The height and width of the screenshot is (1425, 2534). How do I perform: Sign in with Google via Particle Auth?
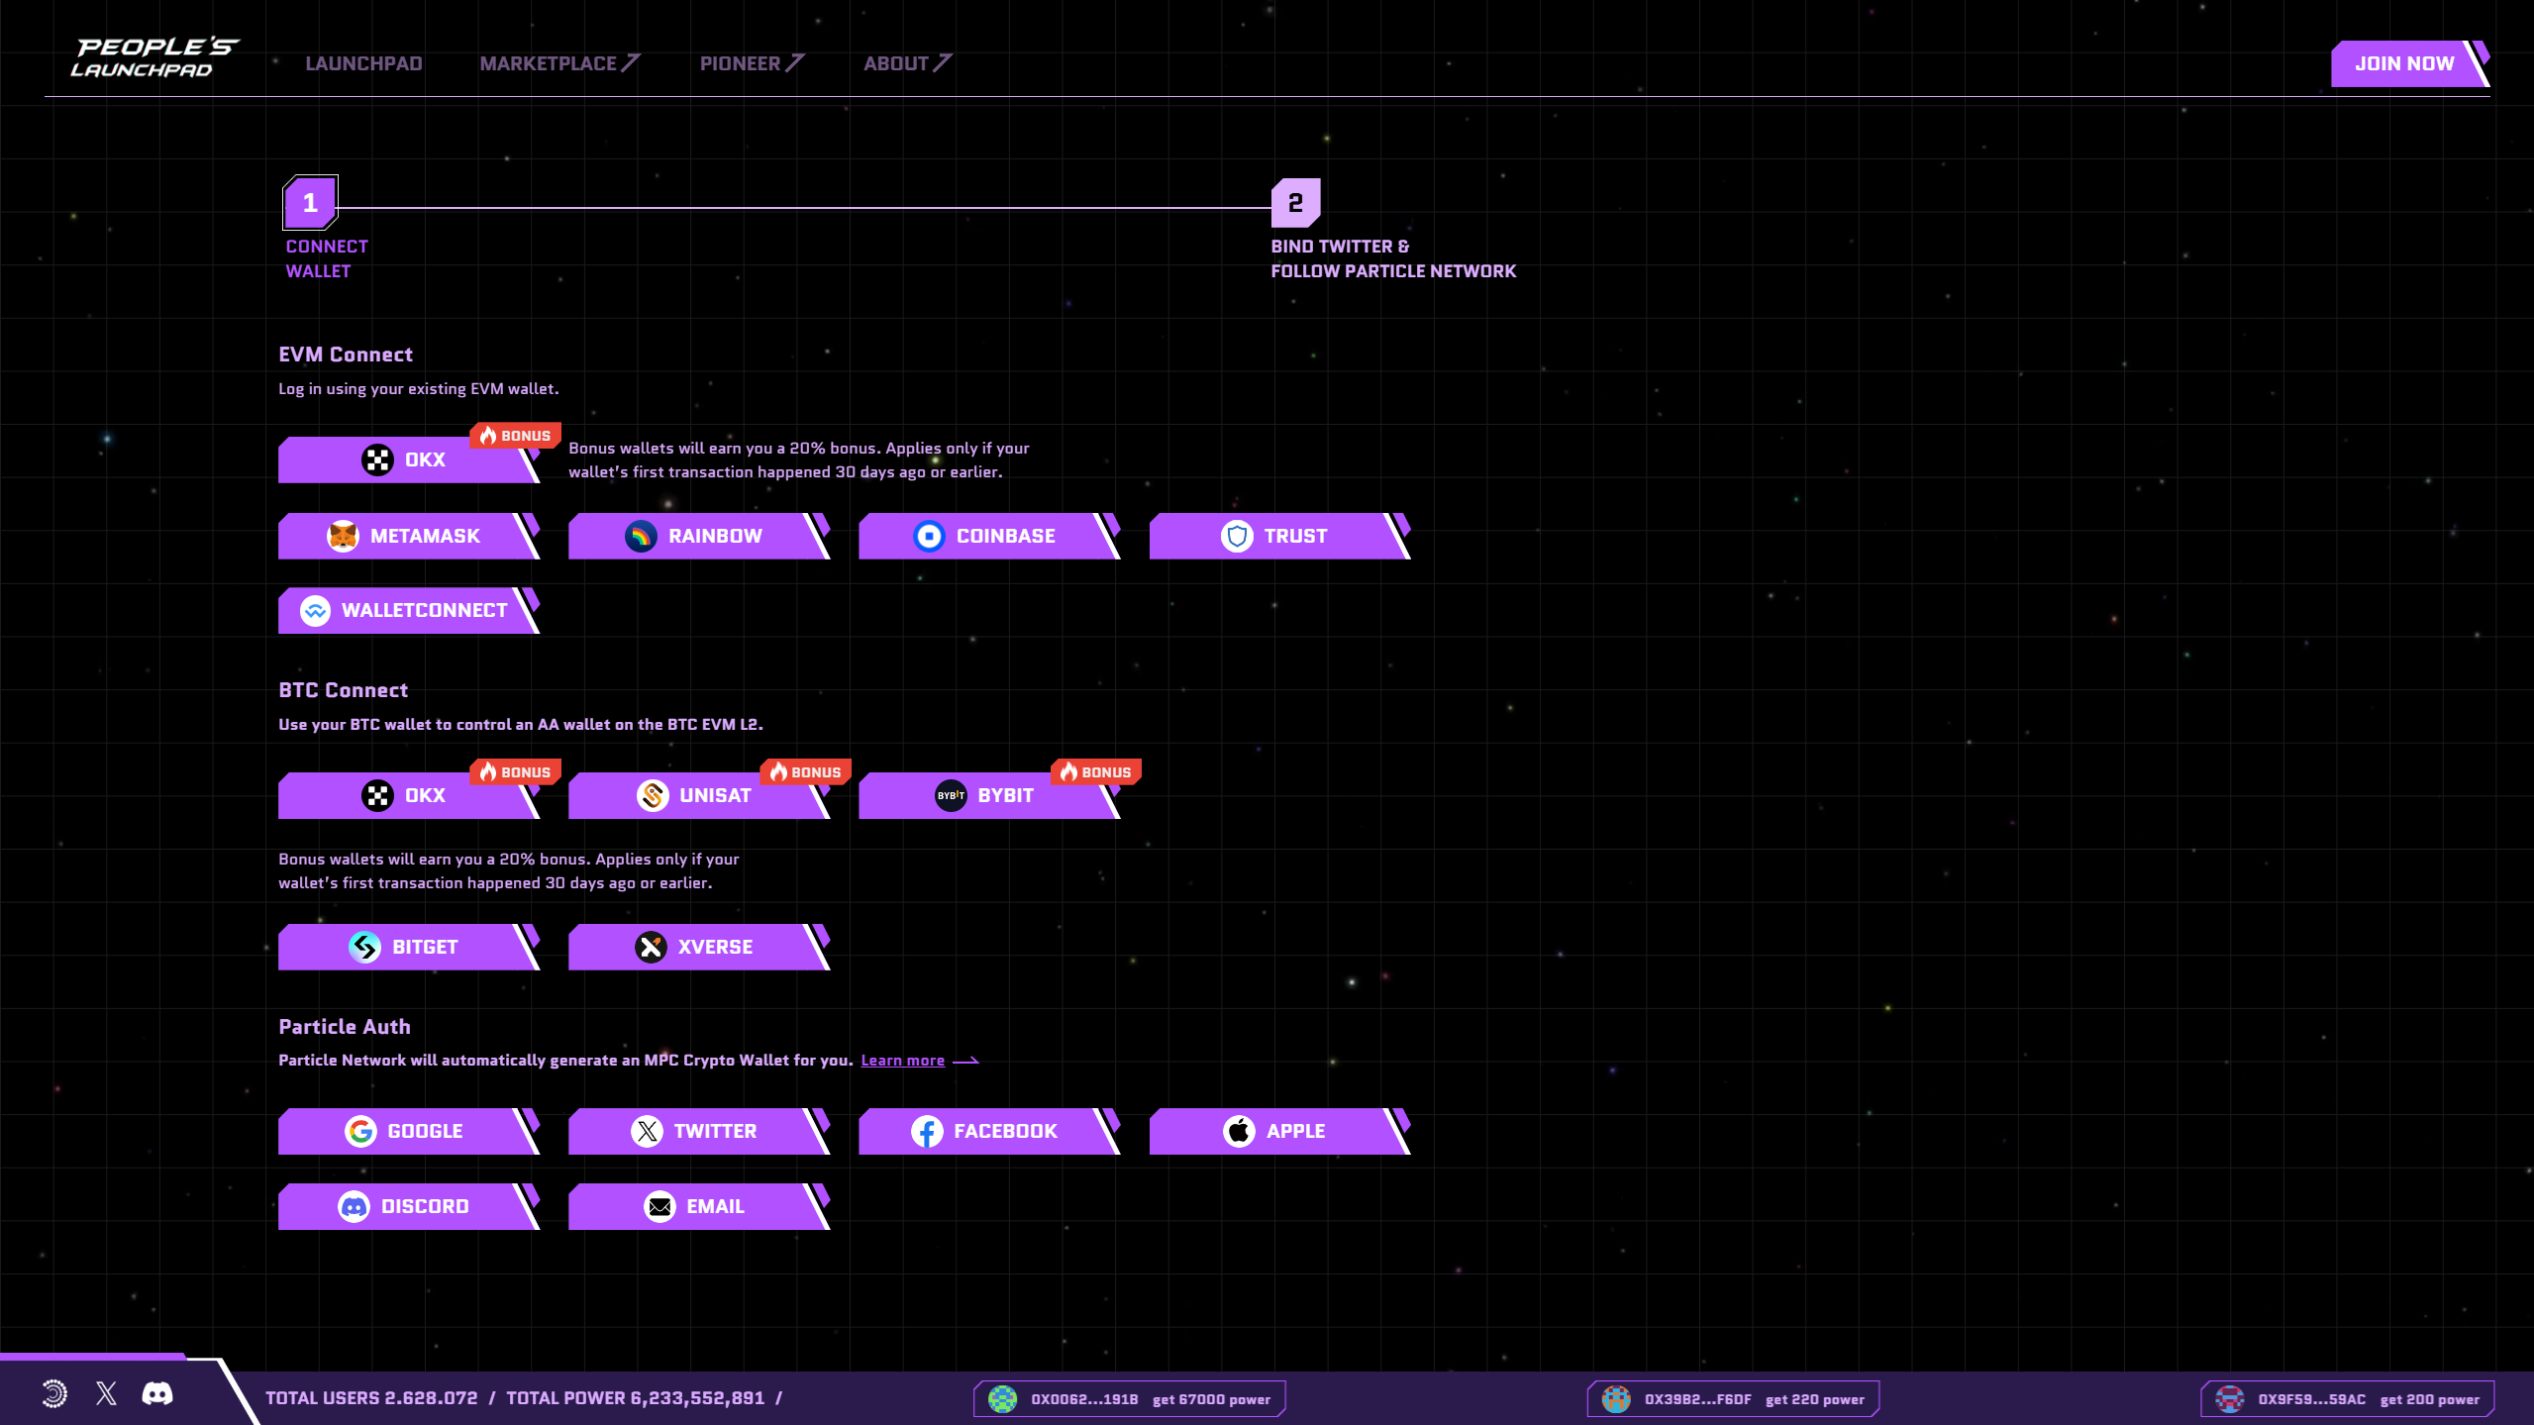(406, 1131)
